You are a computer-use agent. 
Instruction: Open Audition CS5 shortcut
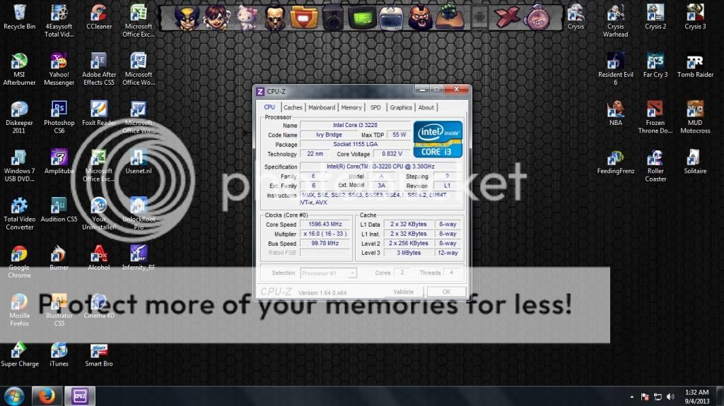point(59,210)
